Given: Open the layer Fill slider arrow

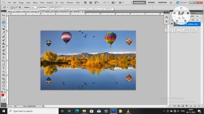Looking at the screenshot, I should click(201, 20).
